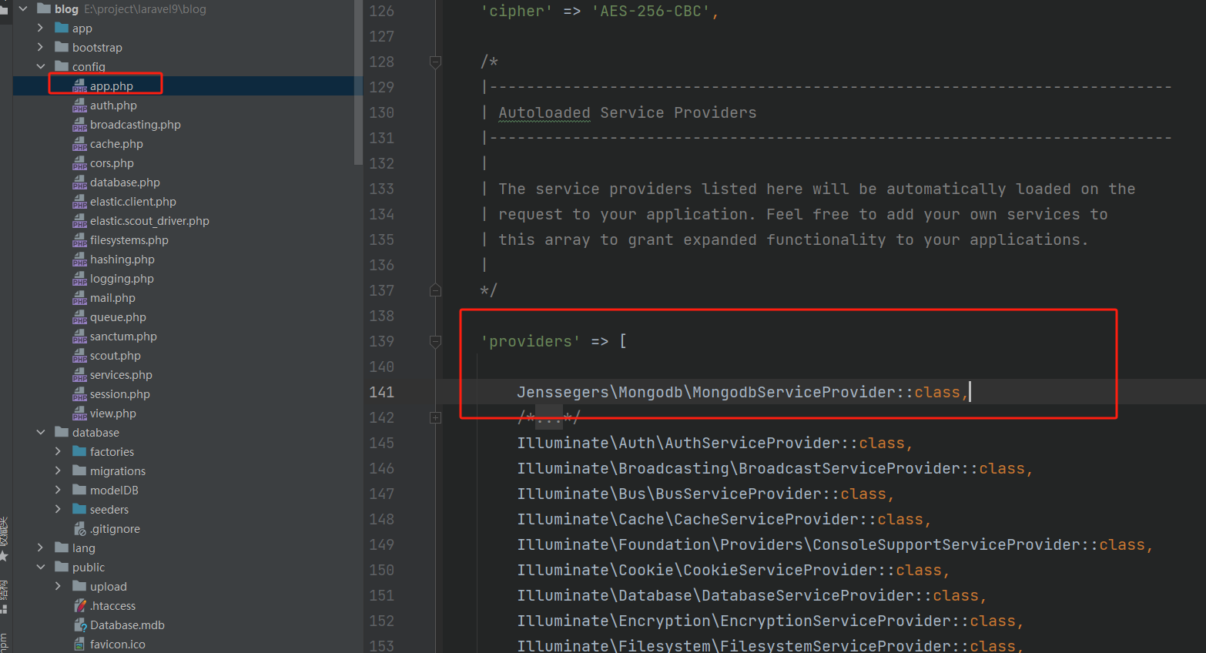Select the favicon.ico file
The height and width of the screenshot is (653, 1206).
click(x=117, y=645)
